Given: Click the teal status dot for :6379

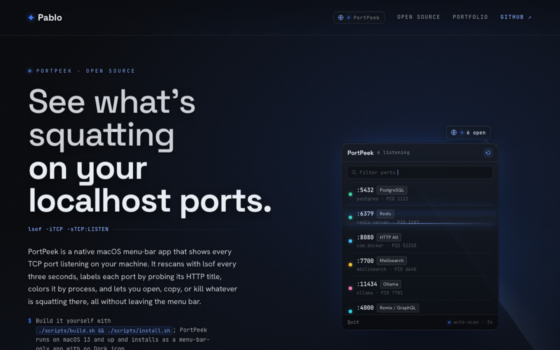Looking at the screenshot, I should 350,217.
